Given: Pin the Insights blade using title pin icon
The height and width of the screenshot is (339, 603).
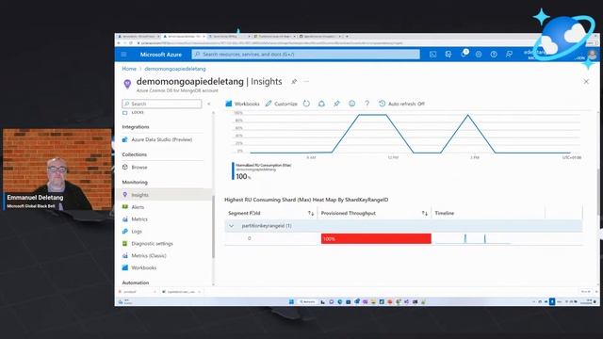Looking at the screenshot, I should (294, 82).
